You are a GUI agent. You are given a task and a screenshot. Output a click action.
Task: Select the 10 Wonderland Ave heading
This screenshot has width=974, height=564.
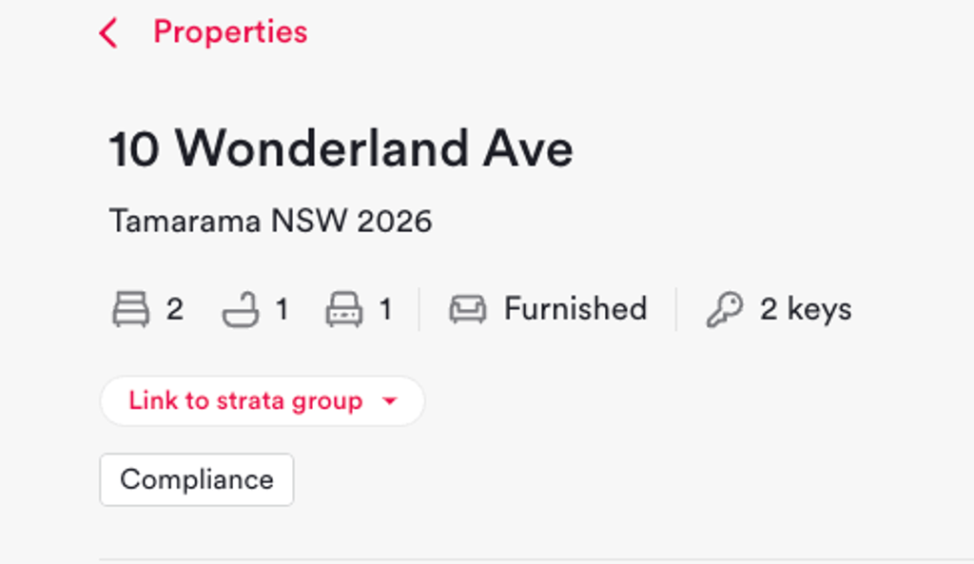tap(341, 148)
